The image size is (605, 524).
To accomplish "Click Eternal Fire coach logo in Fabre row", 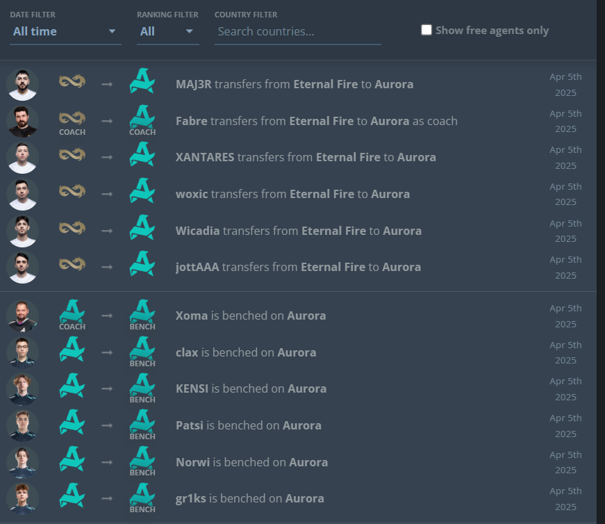I will pyautogui.click(x=72, y=118).
